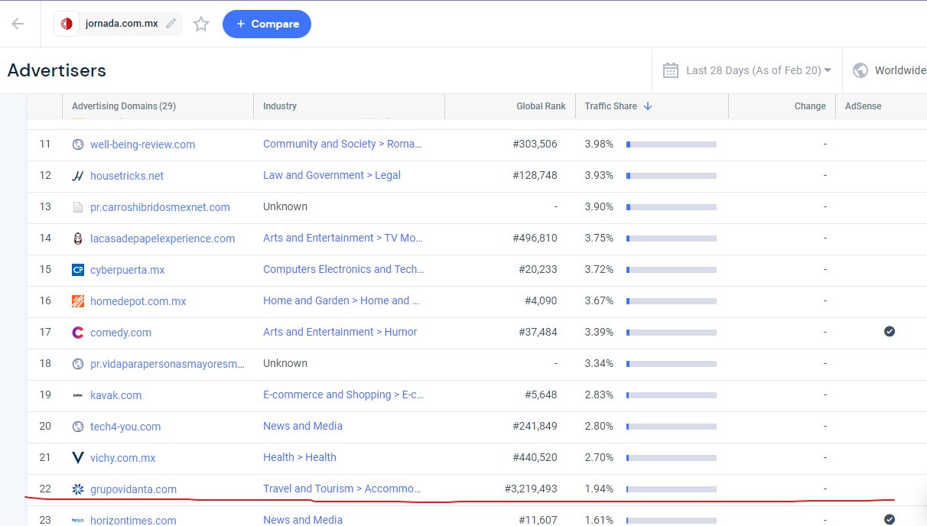Sort by Advertising Domains column header
927x526 pixels.
pyautogui.click(x=124, y=106)
